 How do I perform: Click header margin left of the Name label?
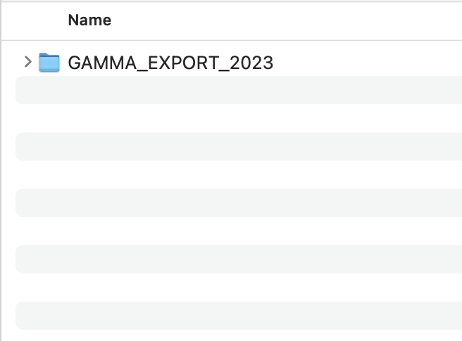(x=35, y=20)
